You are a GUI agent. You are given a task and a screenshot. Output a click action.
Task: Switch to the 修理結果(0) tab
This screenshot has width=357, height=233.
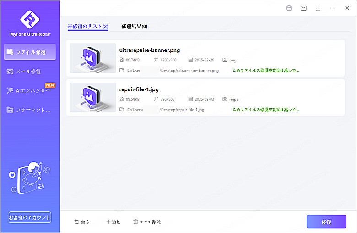click(x=134, y=27)
